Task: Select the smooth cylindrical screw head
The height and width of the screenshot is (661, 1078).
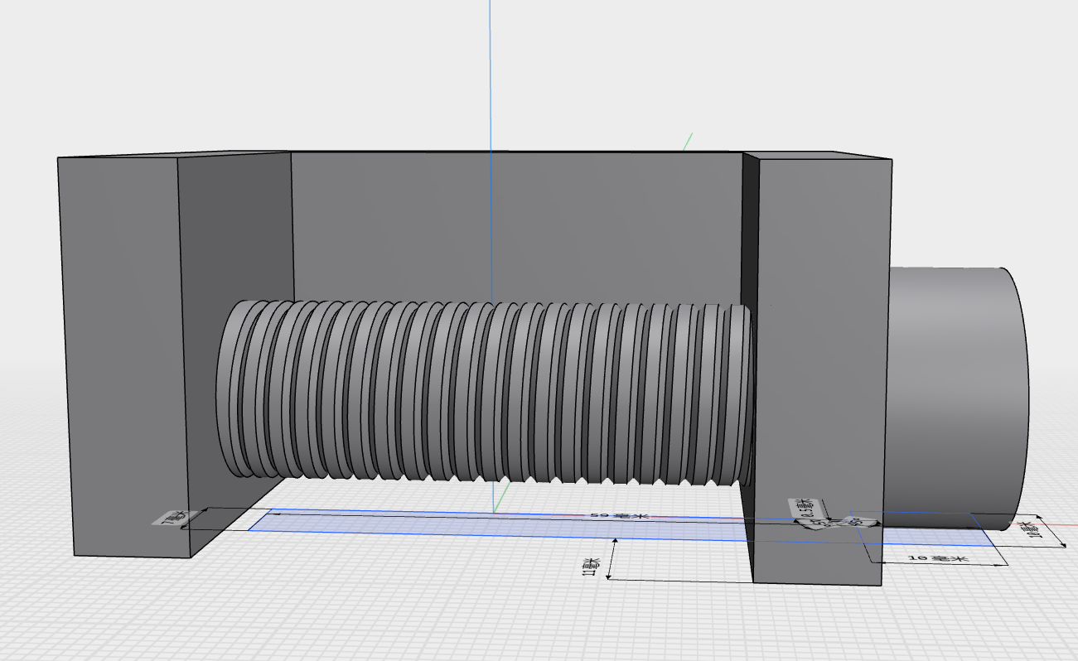Action: 959,398
